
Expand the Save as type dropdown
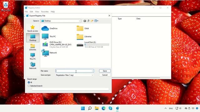point(92,75)
